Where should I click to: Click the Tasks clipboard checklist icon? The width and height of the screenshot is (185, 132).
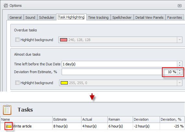point(7,110)
